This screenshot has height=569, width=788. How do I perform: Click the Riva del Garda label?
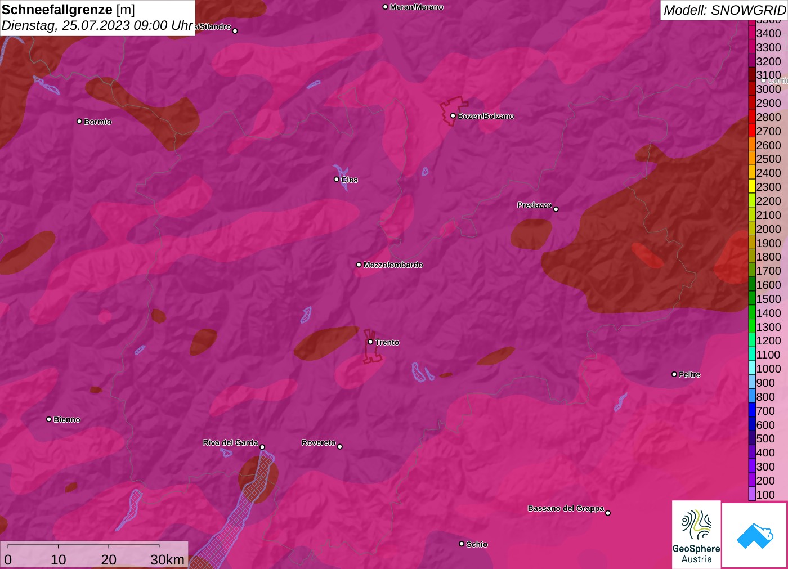(230, 442)
